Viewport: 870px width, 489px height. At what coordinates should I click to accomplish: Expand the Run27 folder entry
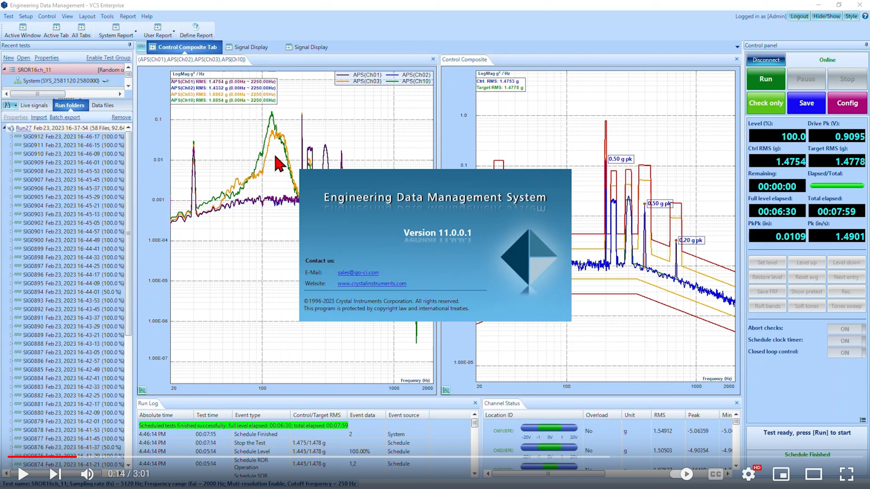pyautogui.click(x=4, y=127)
